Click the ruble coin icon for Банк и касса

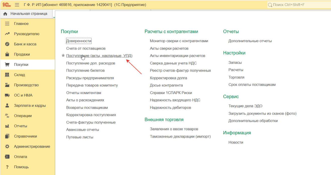coord(7,44)
